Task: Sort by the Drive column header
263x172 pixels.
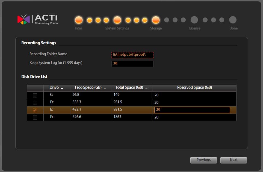Action: 57,88
